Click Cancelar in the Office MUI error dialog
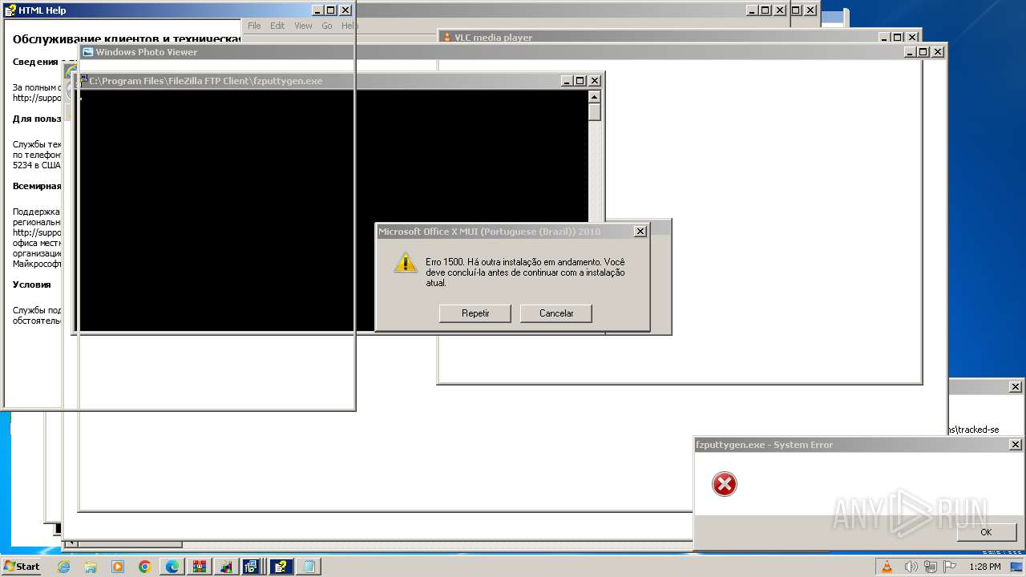This screenshot has height=577, width=1026. pos(556,313)
